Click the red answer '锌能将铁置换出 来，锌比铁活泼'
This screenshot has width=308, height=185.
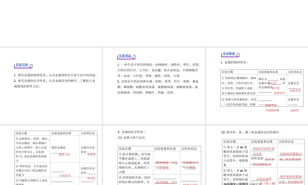[291, 157]
